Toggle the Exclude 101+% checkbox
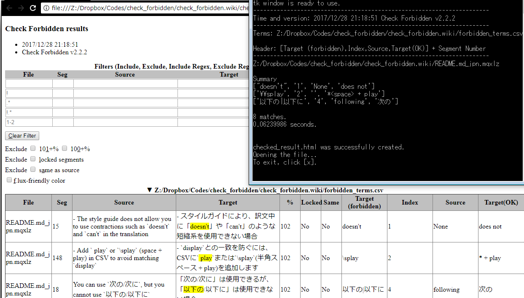524x298 pixels. (x=33, y=149)
